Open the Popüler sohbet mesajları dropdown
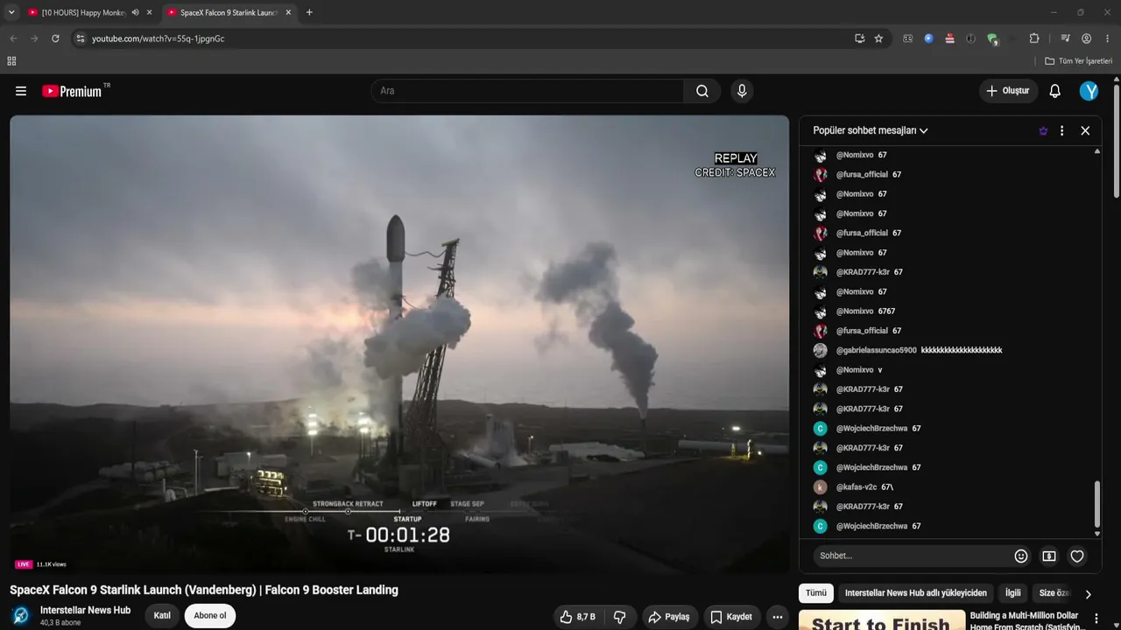 point(871,130)
